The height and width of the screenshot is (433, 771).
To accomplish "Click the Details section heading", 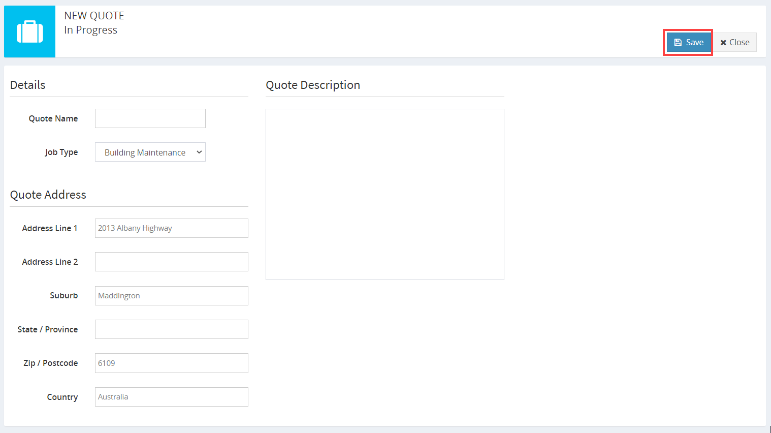I will [x=28, y=85].
